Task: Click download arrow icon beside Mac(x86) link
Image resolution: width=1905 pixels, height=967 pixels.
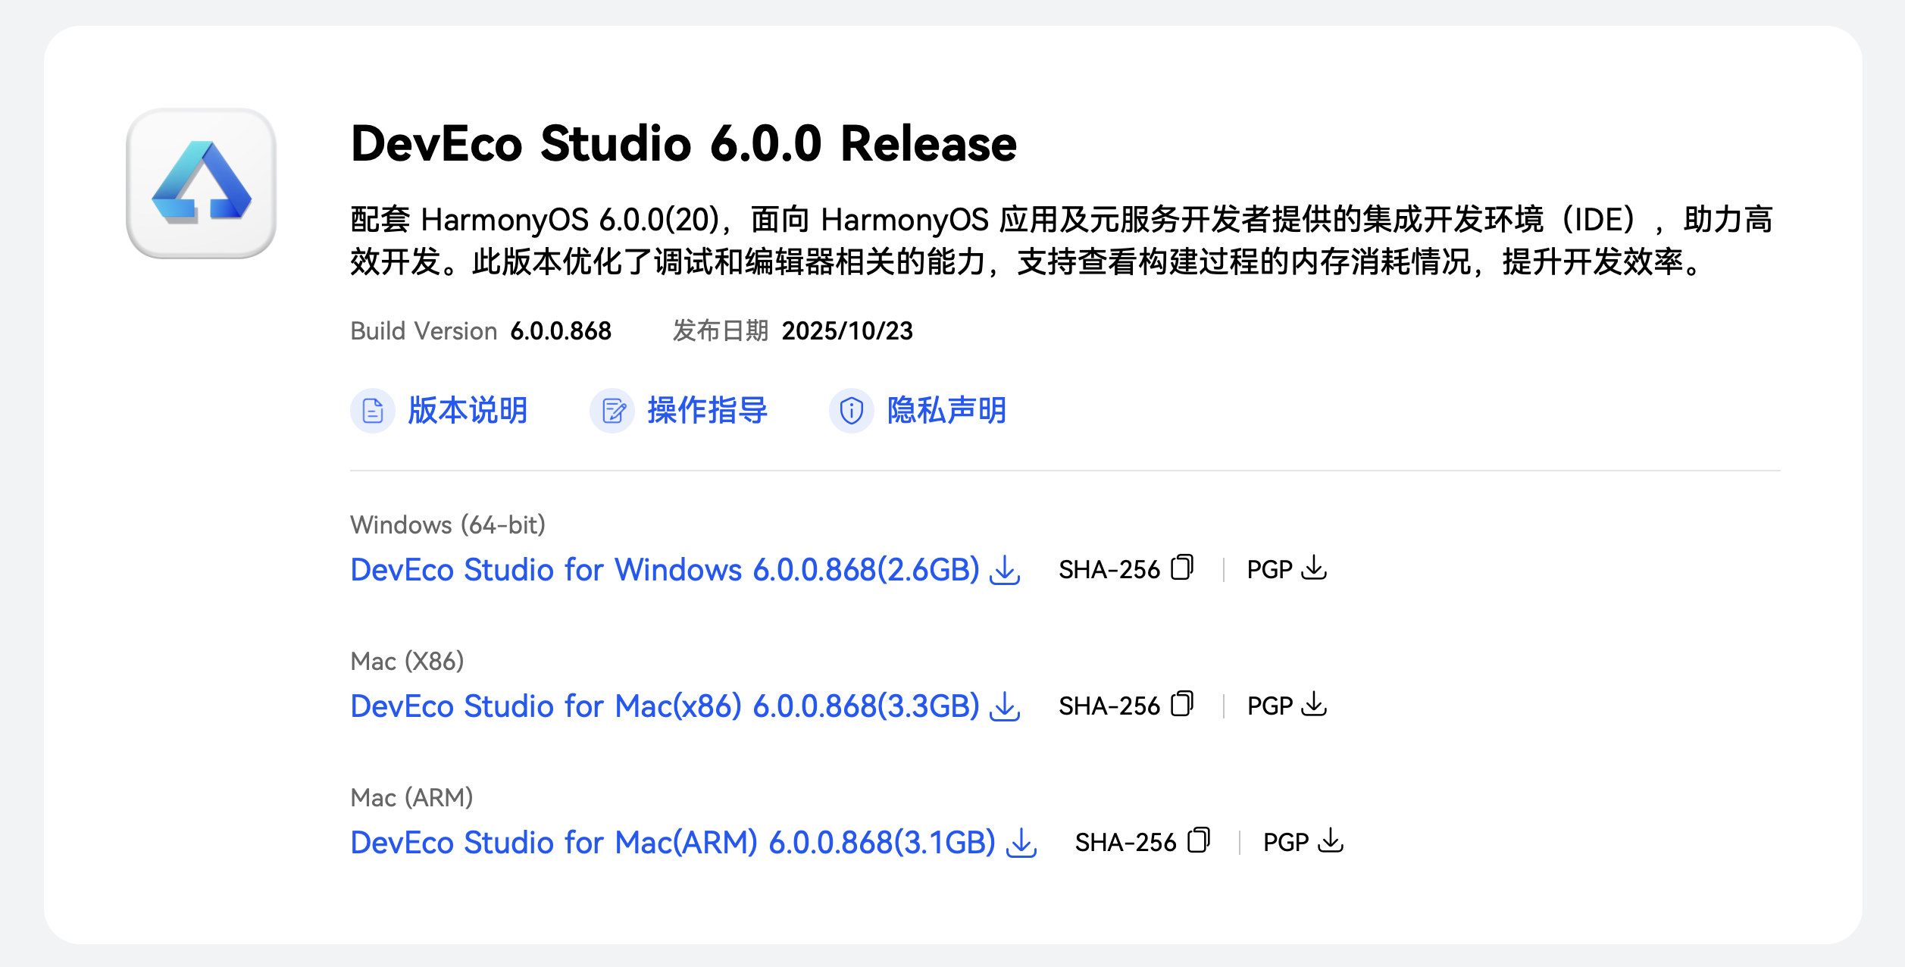Action: 1006,706
